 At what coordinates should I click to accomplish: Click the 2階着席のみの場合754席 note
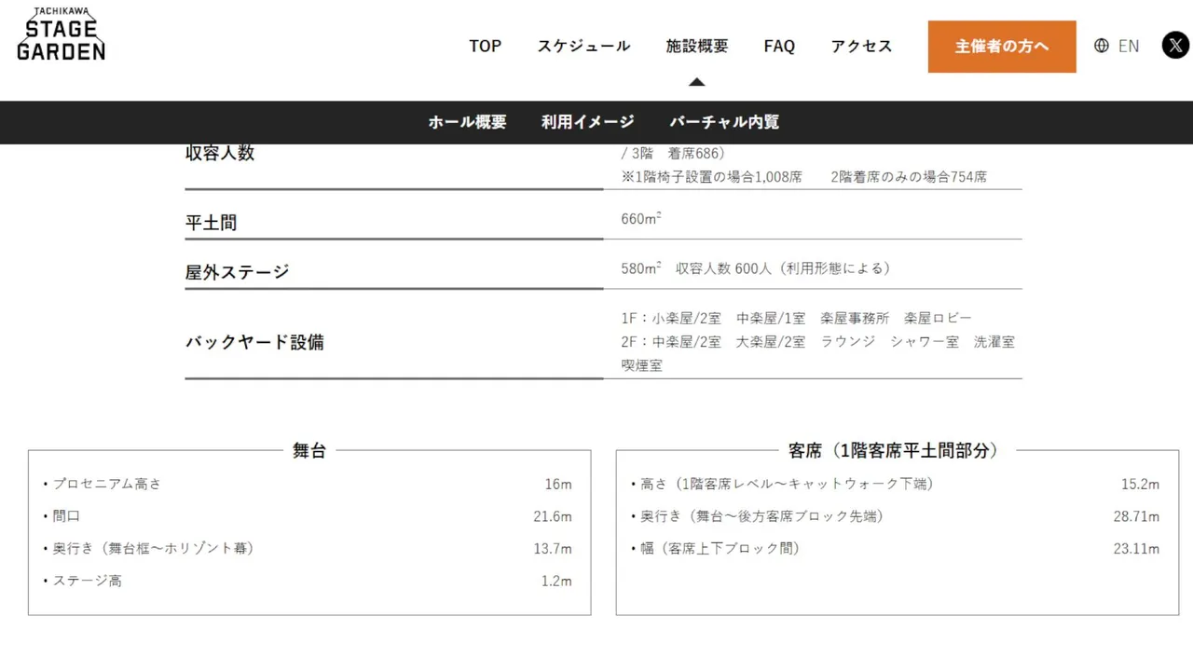point(909,176)
